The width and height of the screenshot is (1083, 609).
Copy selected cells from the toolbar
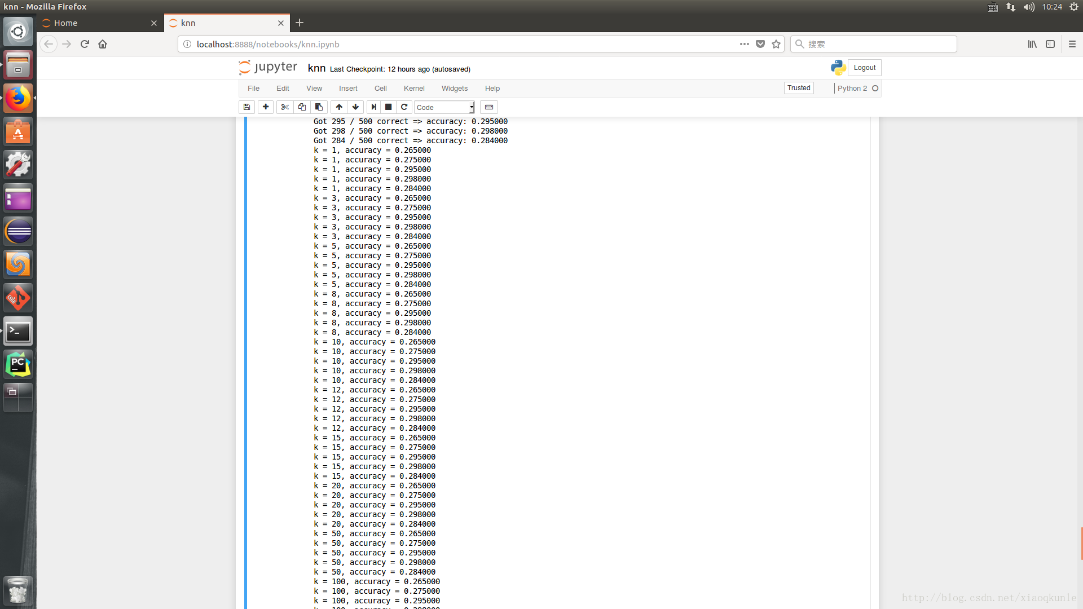coord(302,107)
